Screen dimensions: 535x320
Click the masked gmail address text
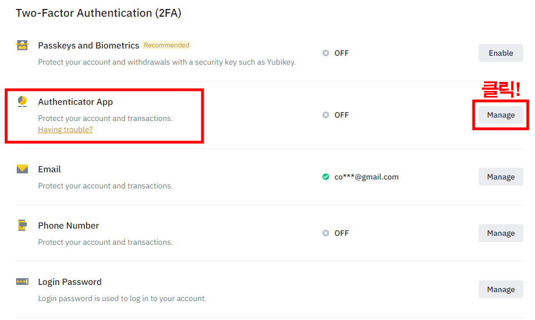coord(367,177)
